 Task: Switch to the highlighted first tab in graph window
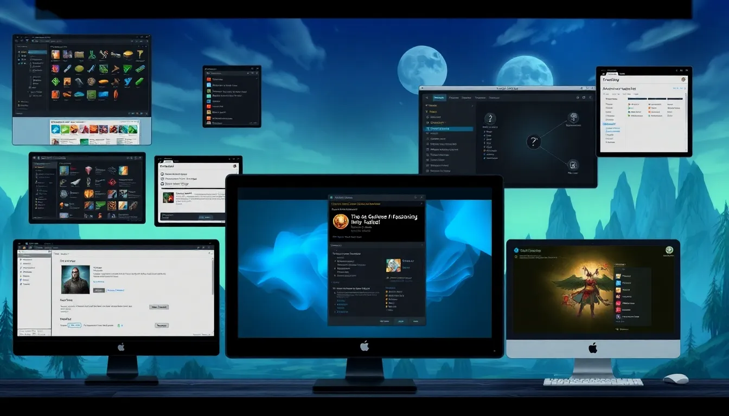(x=438, y=97)
